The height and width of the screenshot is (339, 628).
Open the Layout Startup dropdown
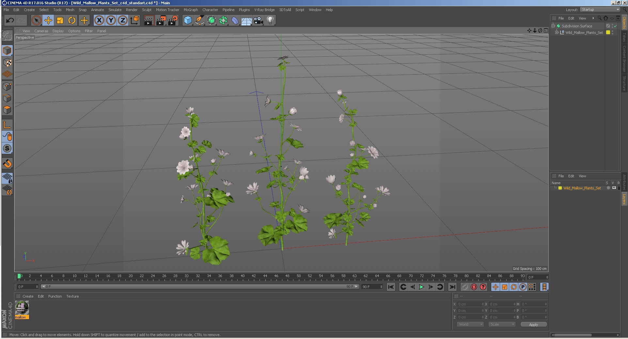[x=600, y=9]
